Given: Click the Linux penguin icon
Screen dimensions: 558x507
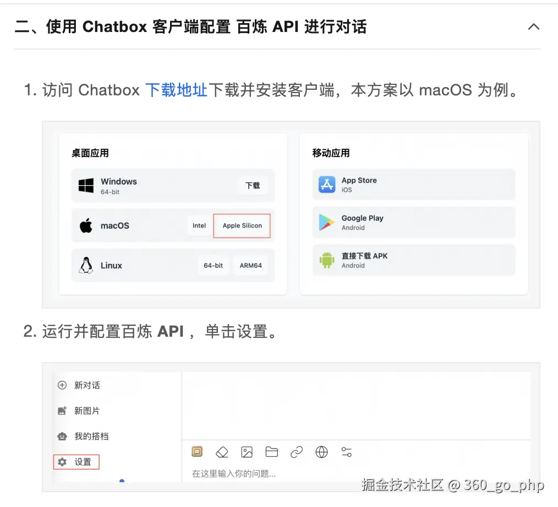Looking at the screenshot, I should pyautogui.click(x=86, y=265).
